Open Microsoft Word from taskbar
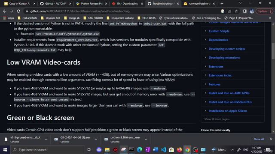Screen dimensions: 275x154 (156, 150)
